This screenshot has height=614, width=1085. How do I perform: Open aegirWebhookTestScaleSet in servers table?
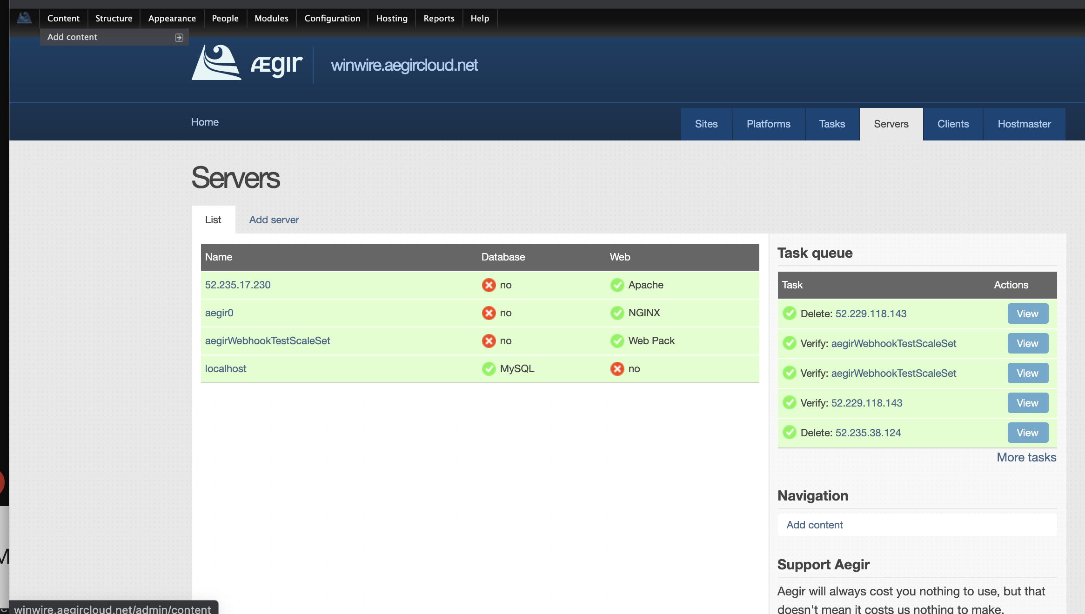point(268,340)
